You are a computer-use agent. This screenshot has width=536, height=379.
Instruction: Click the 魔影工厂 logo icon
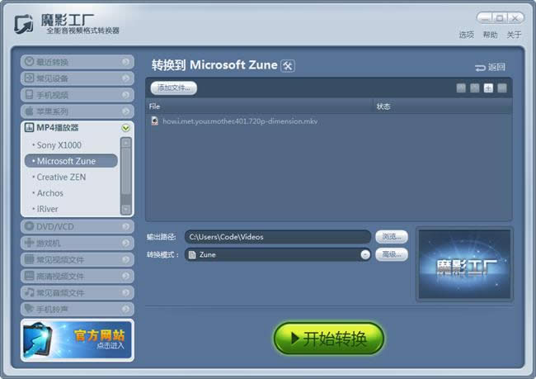pos(24,24)
